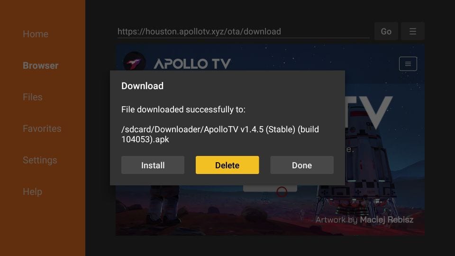
Task: Click the APOLLO TV wordmark header
Action: (x=192, y=64)
